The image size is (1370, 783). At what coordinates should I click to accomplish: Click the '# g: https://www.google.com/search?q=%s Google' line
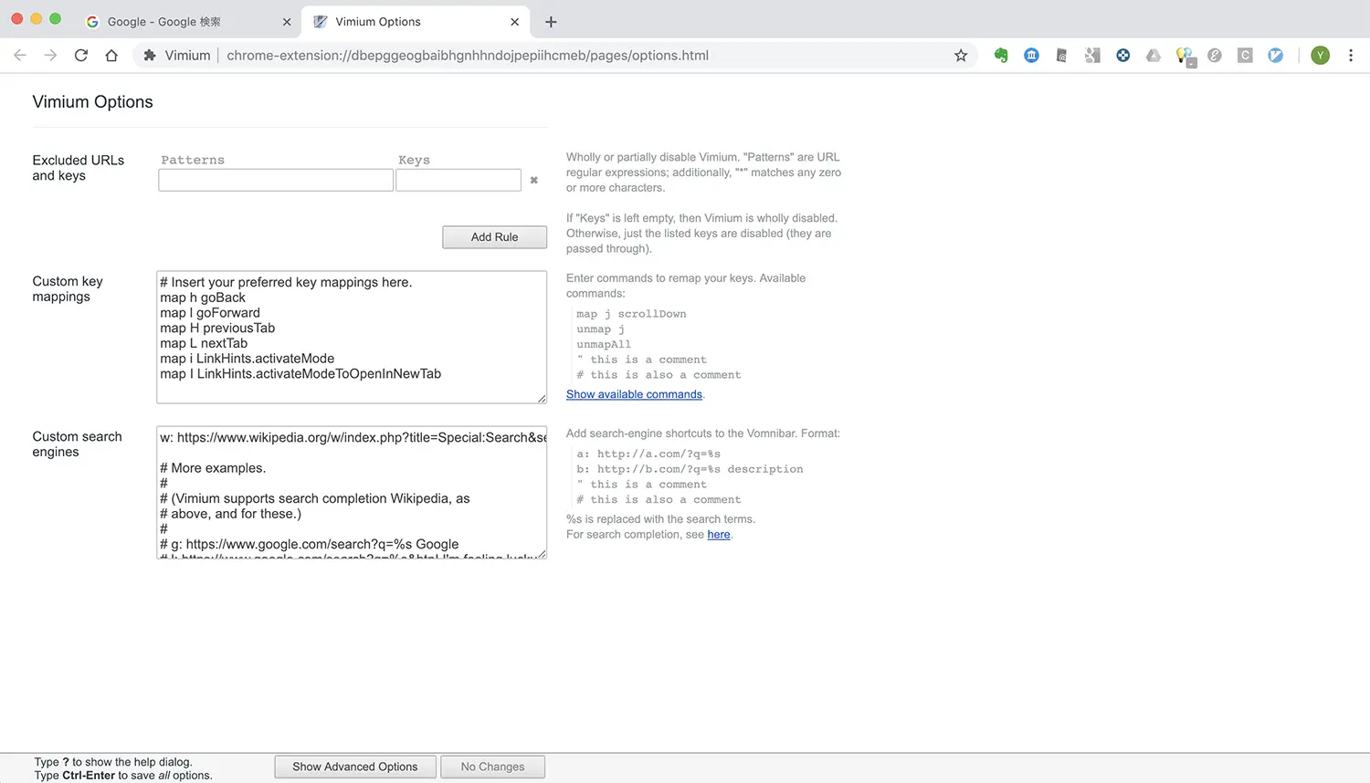(310, 544)
